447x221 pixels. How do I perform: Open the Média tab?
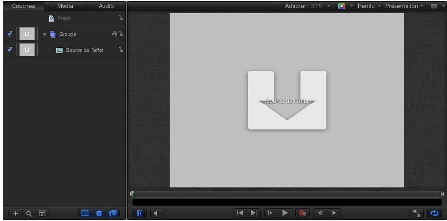click(65, 6)
